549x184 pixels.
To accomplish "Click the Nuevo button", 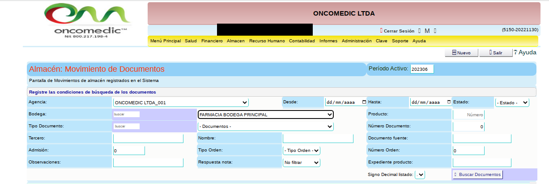I will [461, 53].
